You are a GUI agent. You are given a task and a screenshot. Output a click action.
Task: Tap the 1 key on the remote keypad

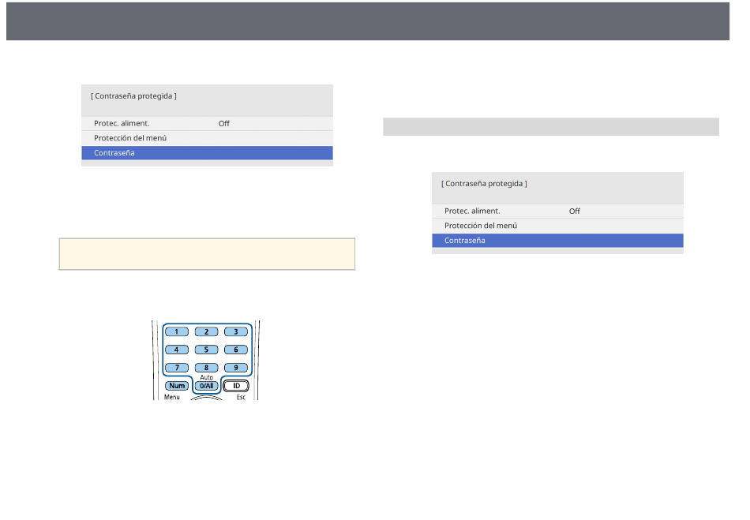pyautogui.click(x=177, y=331)
